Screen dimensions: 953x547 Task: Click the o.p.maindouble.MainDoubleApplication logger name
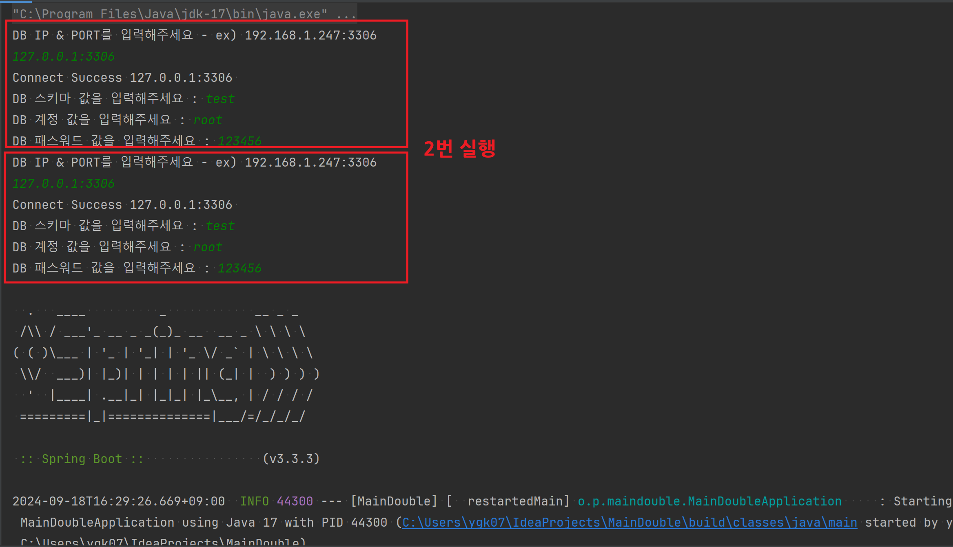click(709, 501)
